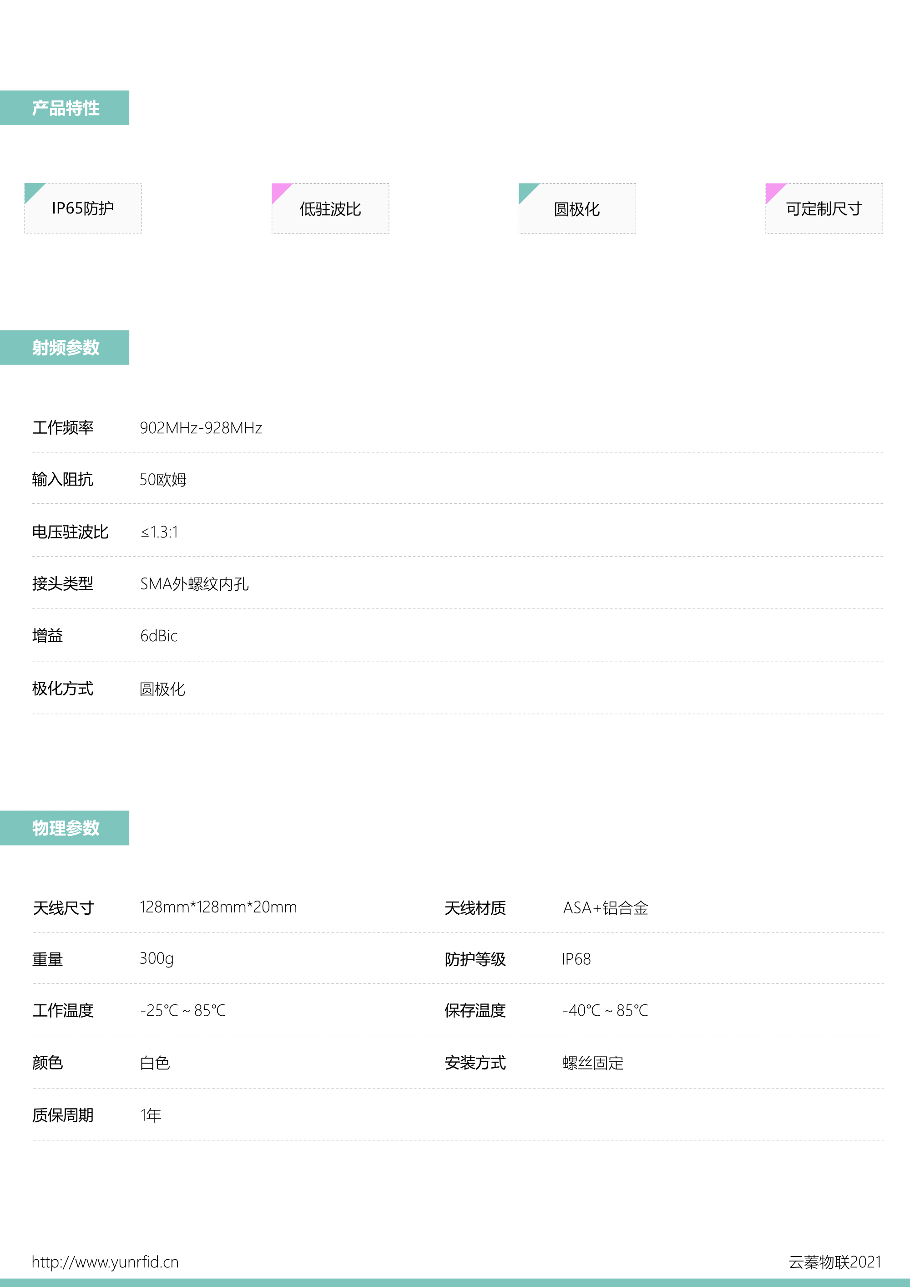The height and width of the screenshot is (1287, 910).
Task: Click the 防护等级 label
Action: click(x=475, y=960)
